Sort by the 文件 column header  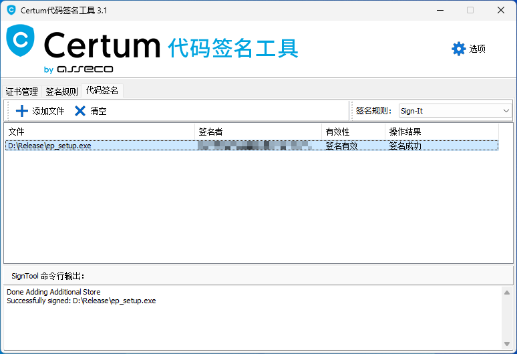click(x=100, y=132)
